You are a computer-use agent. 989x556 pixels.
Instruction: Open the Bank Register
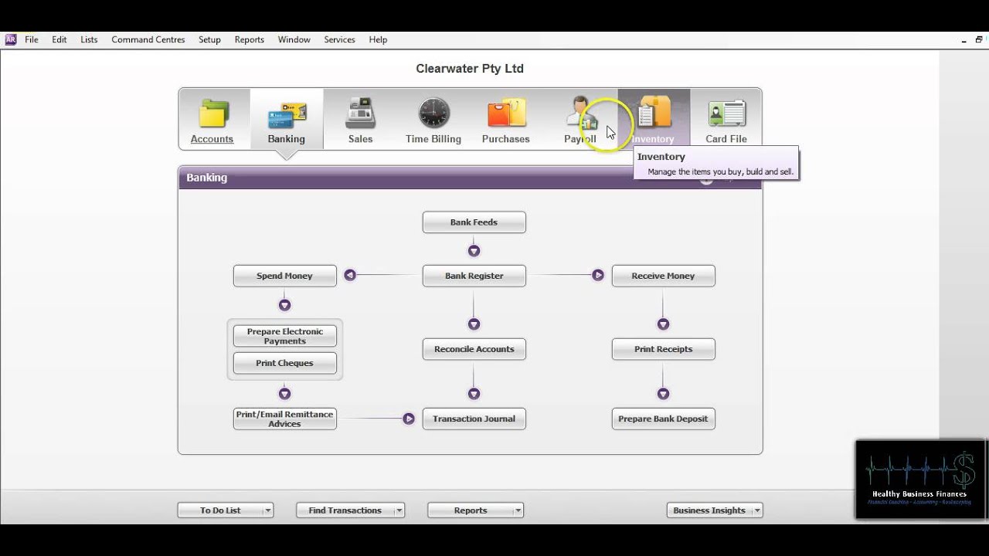point(474,276)
